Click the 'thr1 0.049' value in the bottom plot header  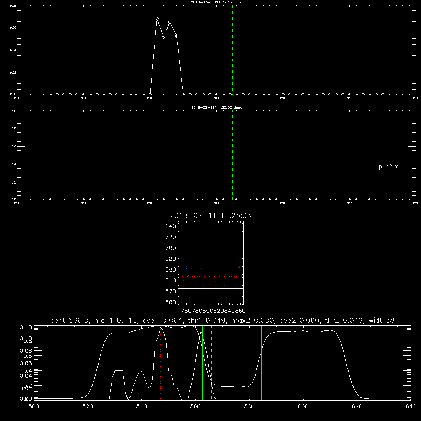click(206, 320)
